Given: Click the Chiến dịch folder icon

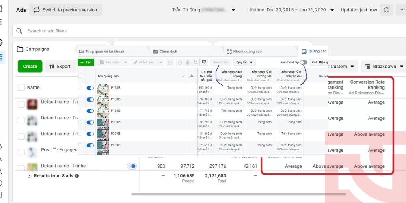Looking at the screenshot, I should (x=155, y=51).
